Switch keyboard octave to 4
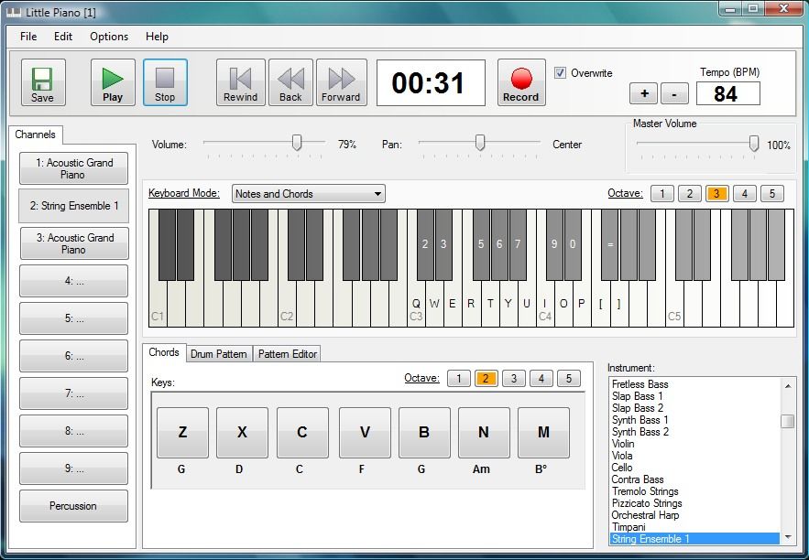Image resolution: width=809 pixels, height=560 pixels. (x=745, y=193)
